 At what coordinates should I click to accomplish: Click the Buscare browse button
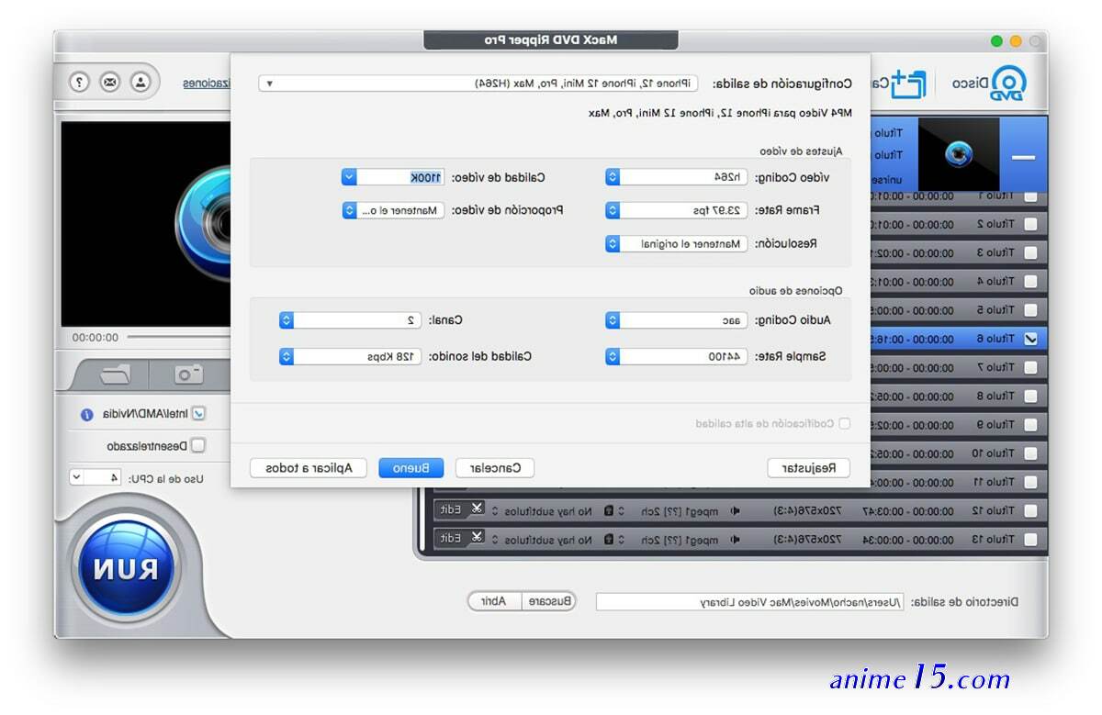550,601
